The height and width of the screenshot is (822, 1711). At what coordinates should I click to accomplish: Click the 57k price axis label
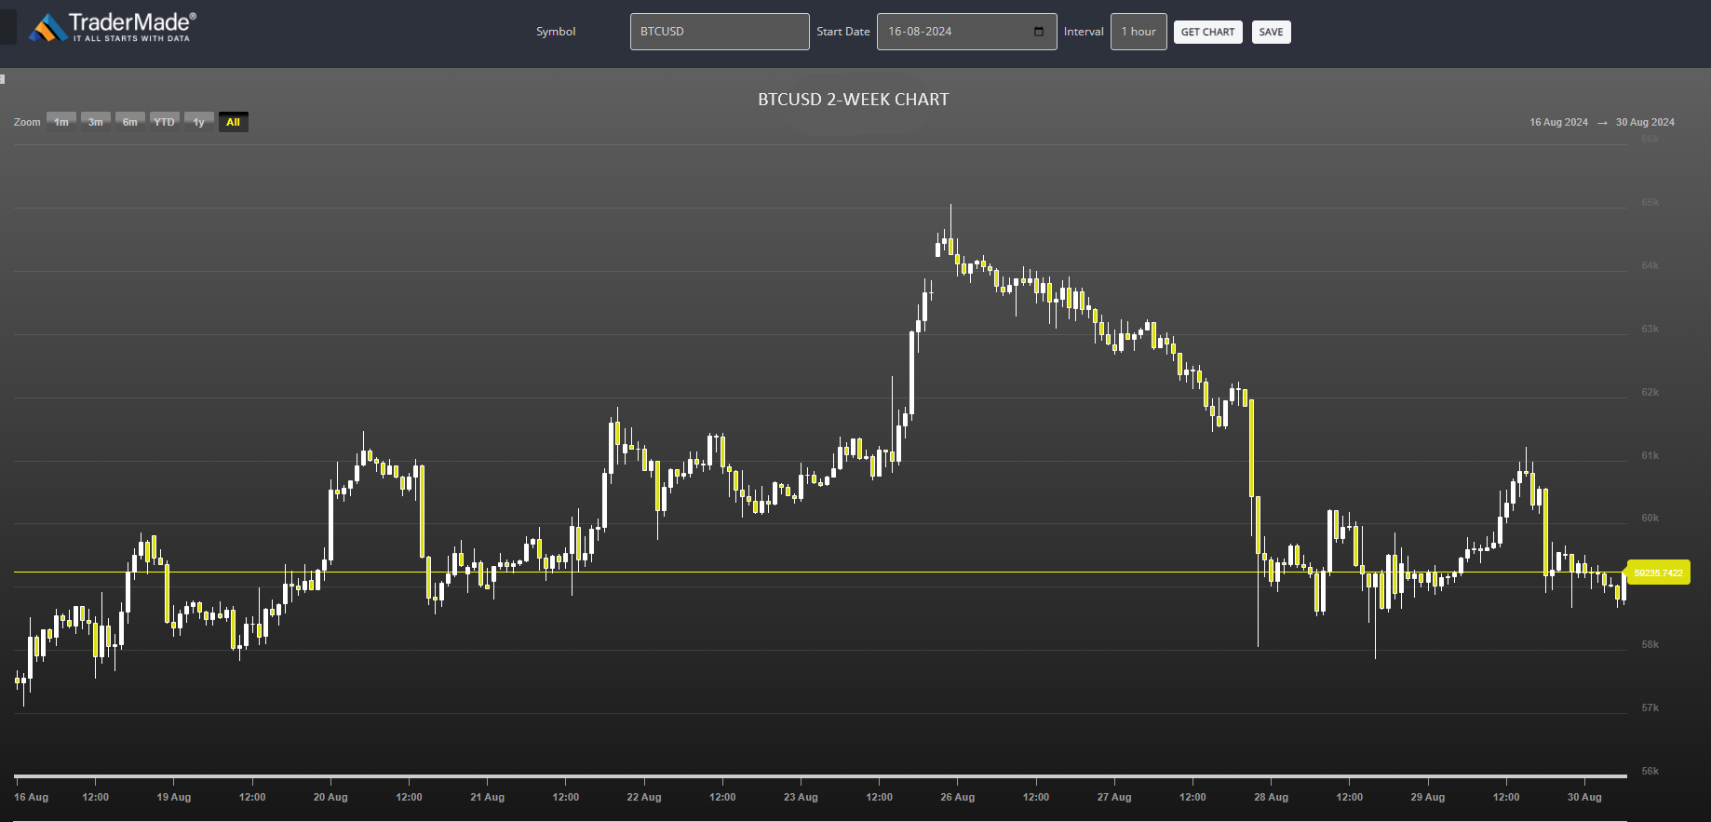[1650, 707]
